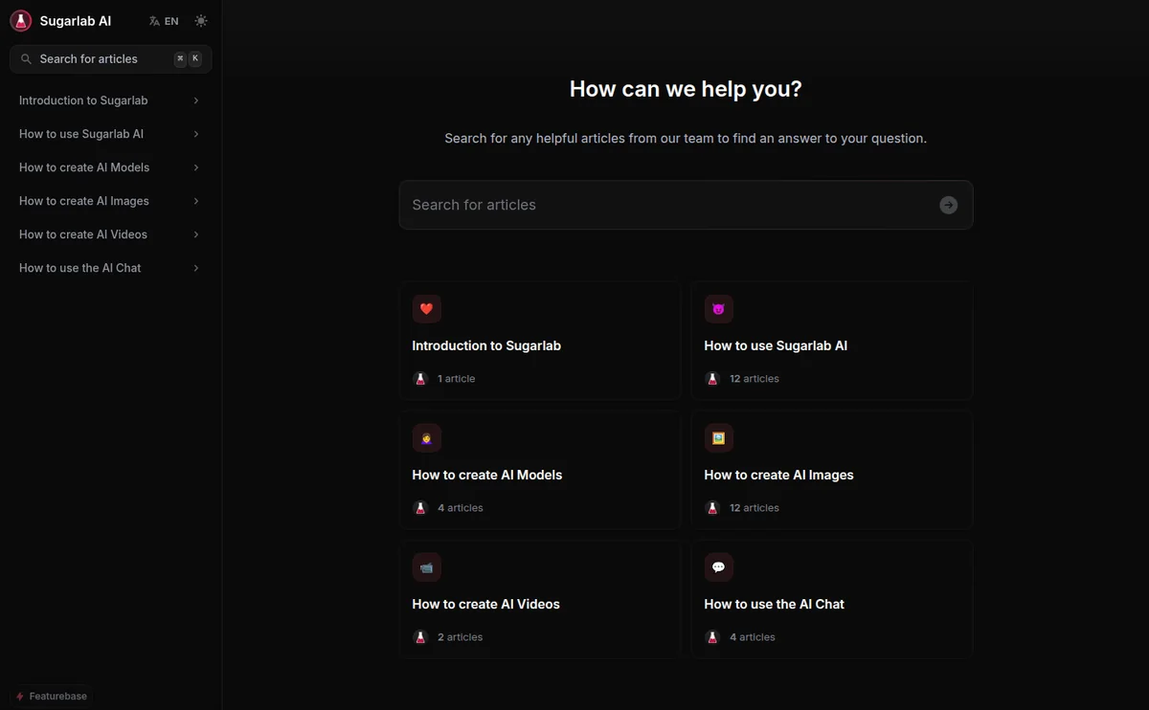Click the picture frame icon for AI Images
Image resolution: width=1149 pixels, height=710 pixels.
pos(719,438)
